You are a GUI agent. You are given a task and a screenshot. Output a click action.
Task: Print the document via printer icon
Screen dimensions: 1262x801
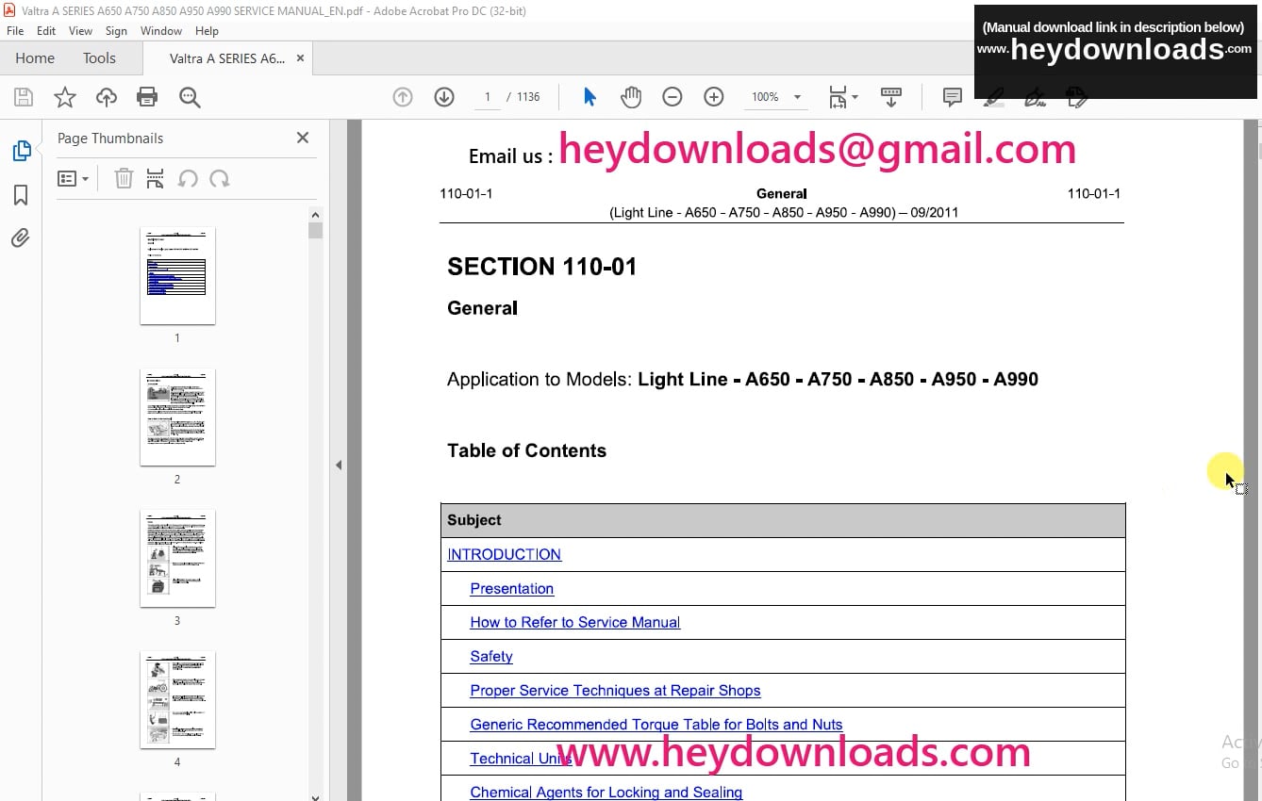pyautogui.click(x=147, y=97)
